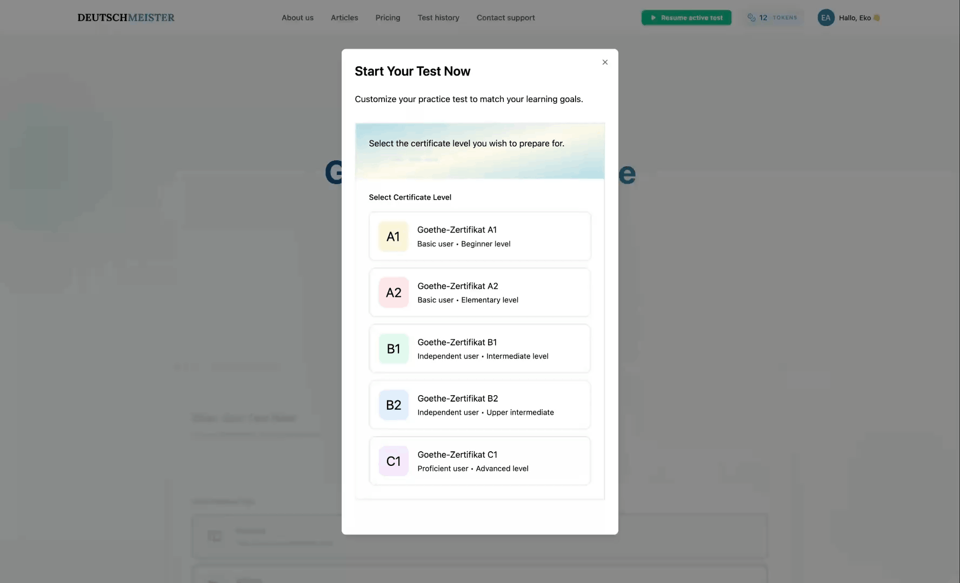
Task: Click the DeutschMeister logo
Action: (126, 18)
